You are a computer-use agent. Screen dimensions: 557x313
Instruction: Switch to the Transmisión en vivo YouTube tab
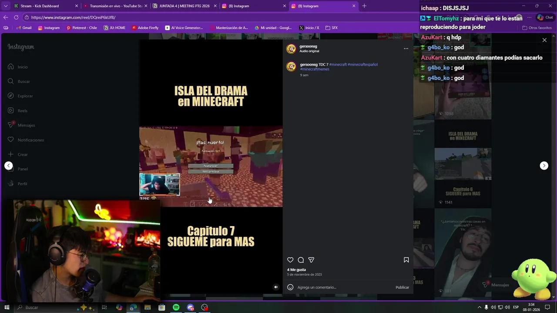(115, 6)
